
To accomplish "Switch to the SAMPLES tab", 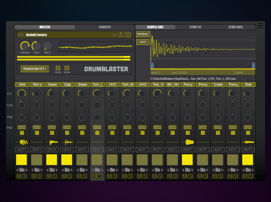I will point(105,27).
